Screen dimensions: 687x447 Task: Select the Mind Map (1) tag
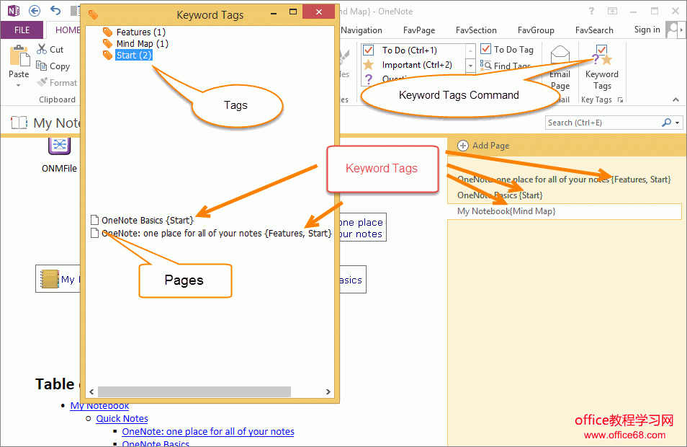click(142, 43)
